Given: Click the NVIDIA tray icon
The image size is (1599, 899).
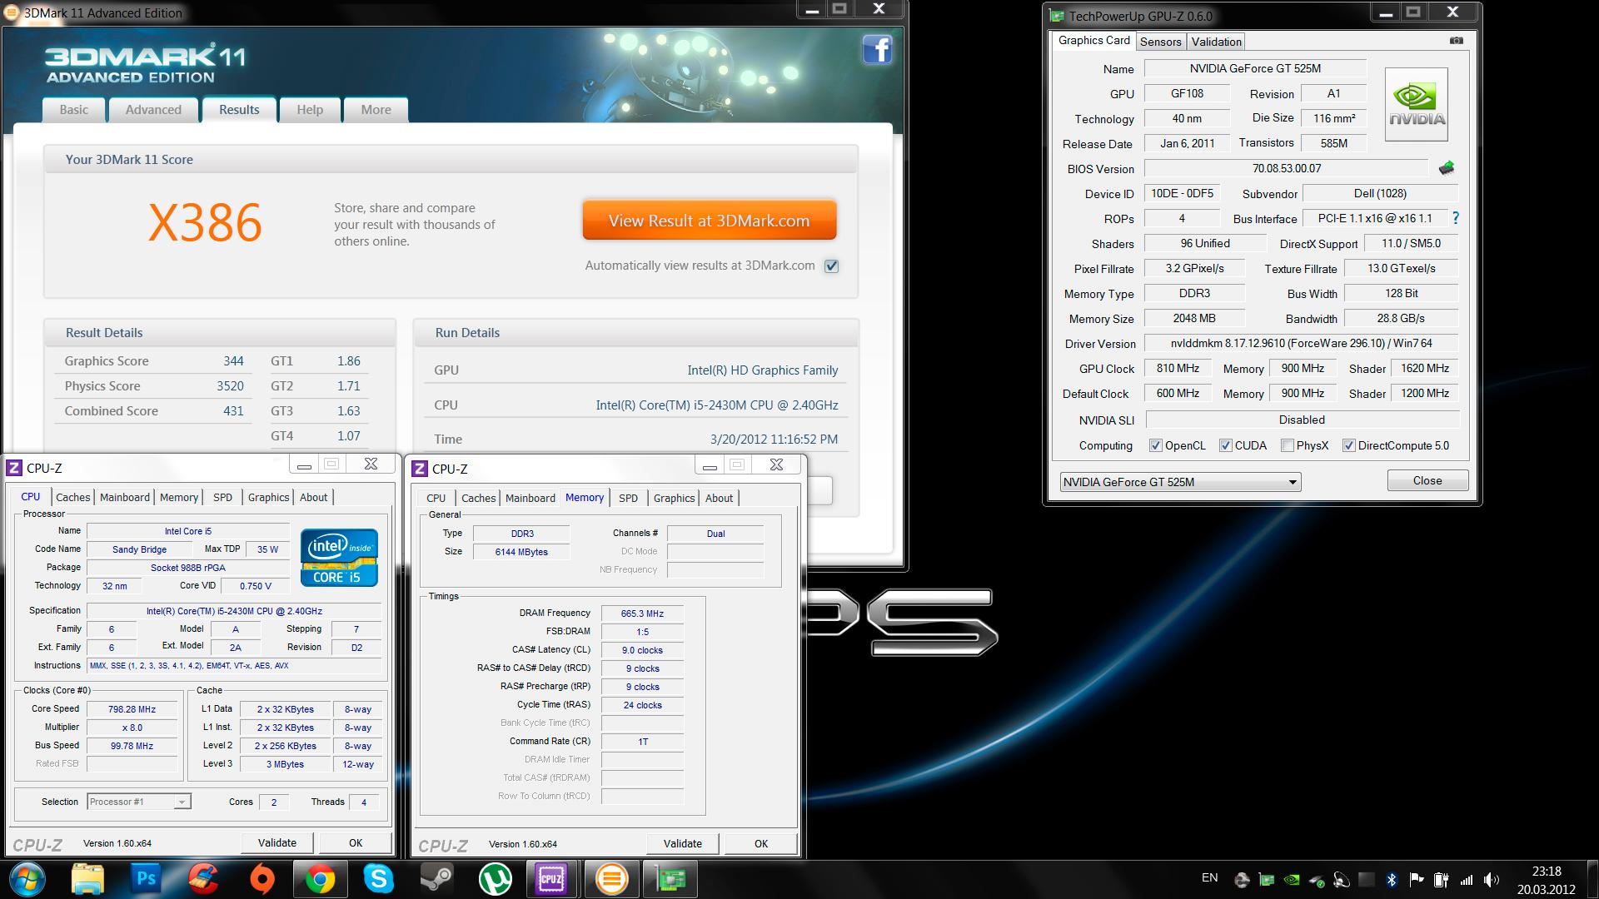Looking at the screenshot, I should 1292,879.
